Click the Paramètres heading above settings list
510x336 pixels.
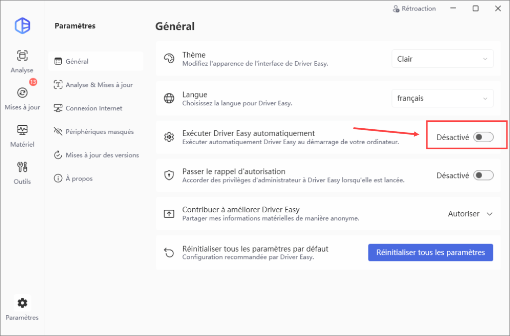[x=75, y=26]
